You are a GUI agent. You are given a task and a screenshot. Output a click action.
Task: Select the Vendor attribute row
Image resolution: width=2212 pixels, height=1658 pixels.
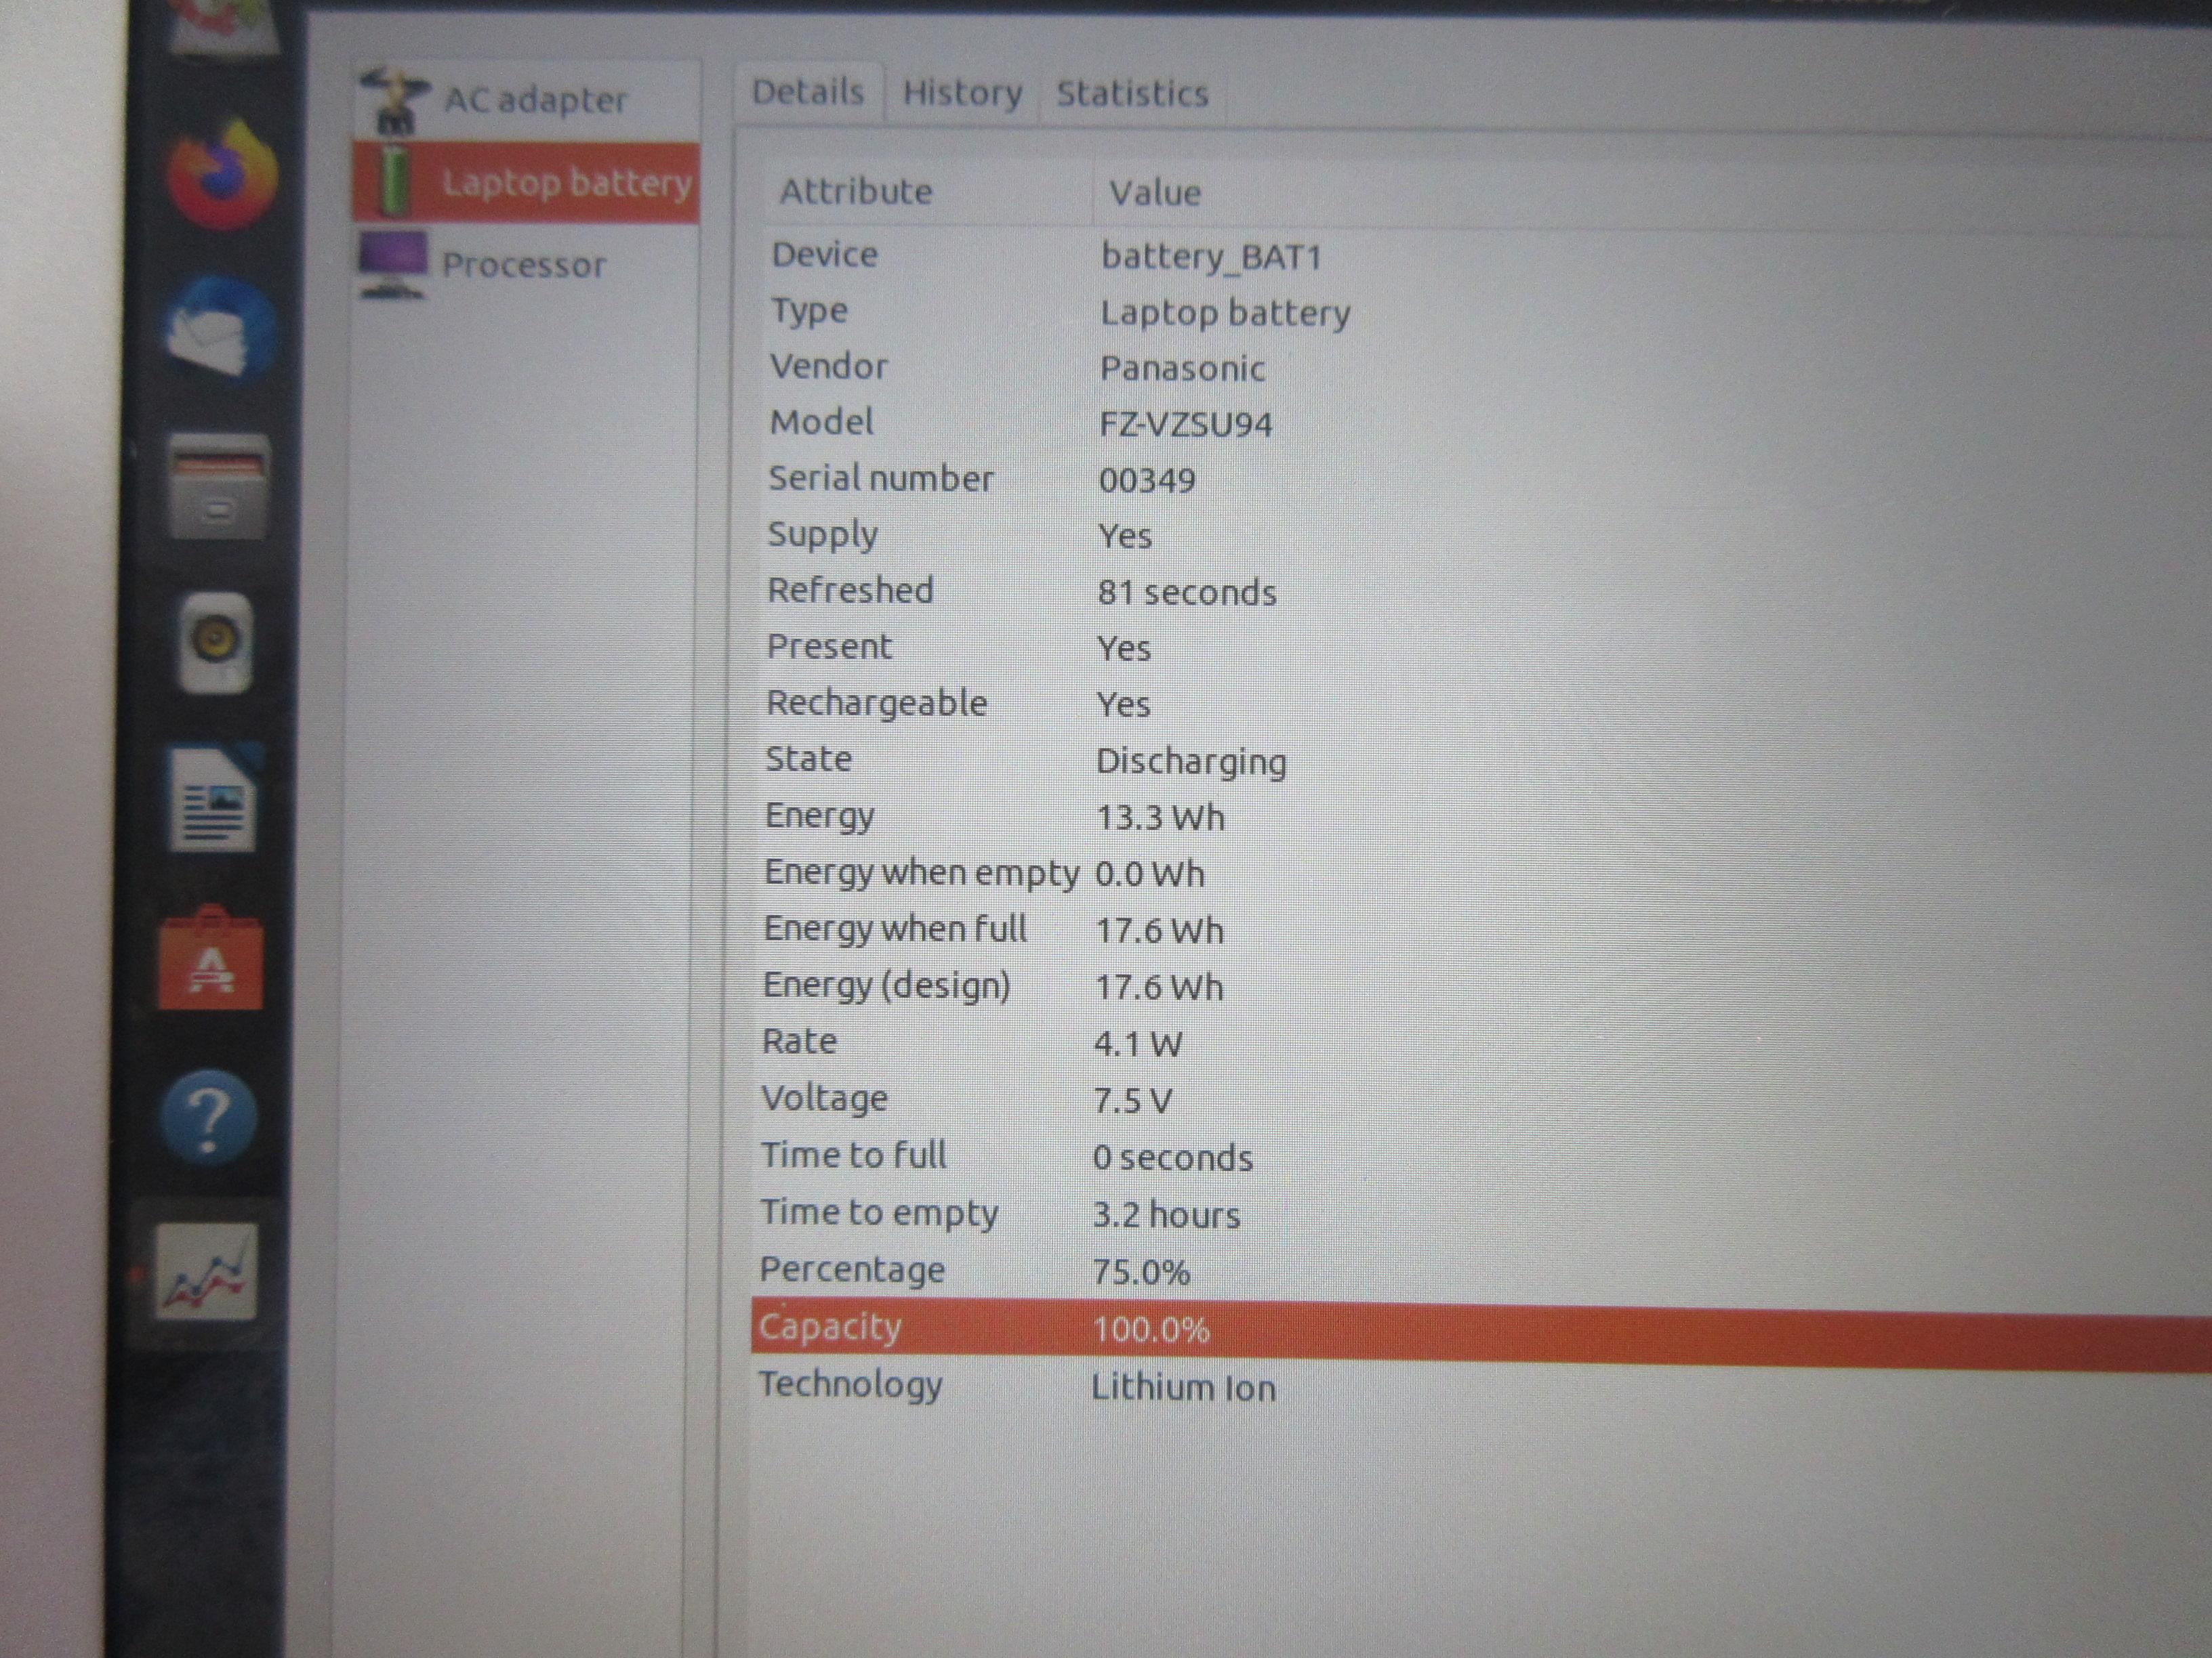(829, 367)
